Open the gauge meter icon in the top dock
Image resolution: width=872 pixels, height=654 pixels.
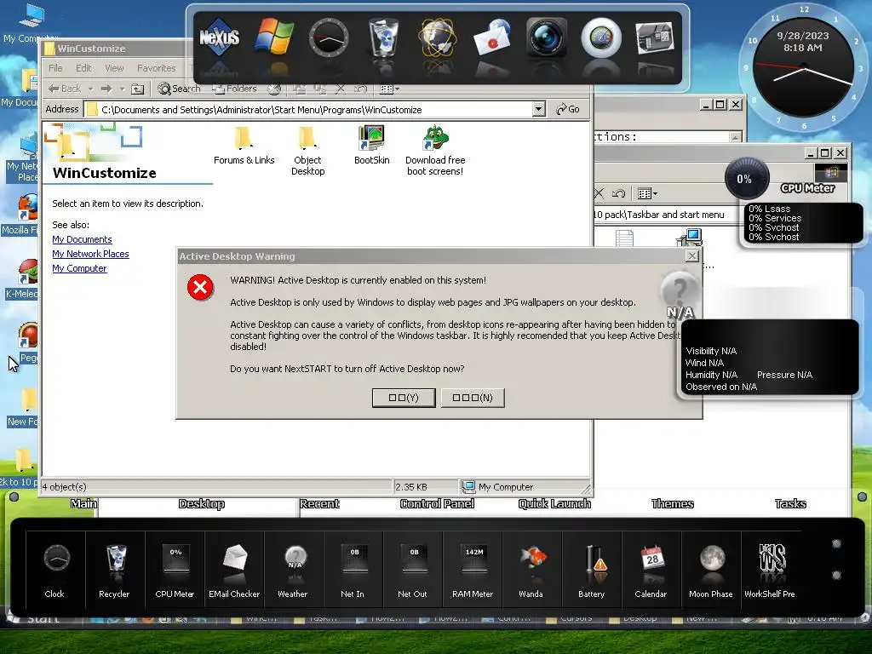(x=601, y=37)
